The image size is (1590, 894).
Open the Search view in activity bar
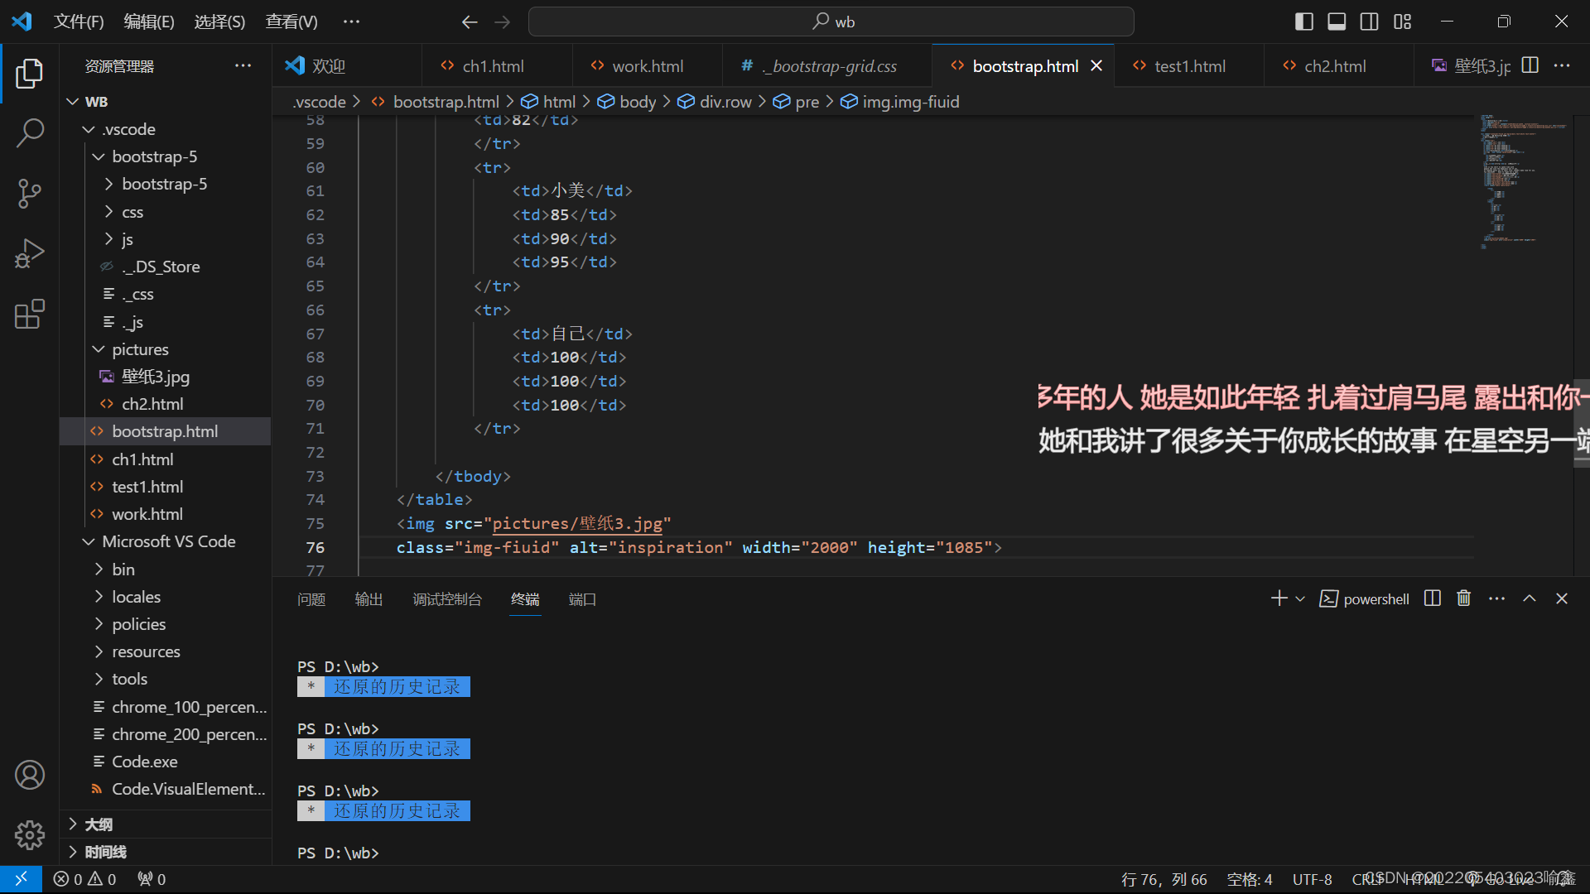(x=30, y=132)
